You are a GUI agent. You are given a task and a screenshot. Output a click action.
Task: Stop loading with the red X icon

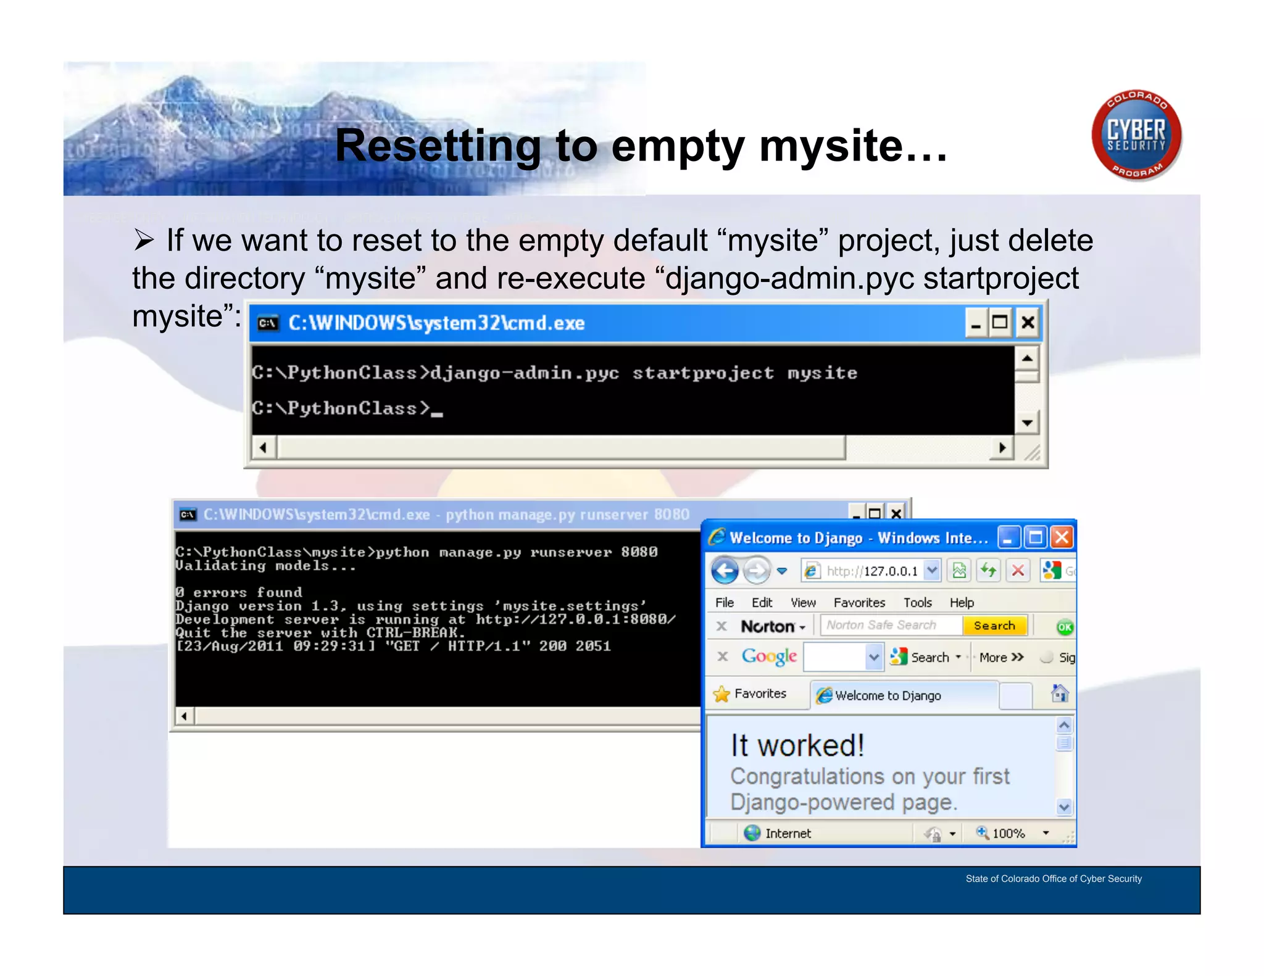pos(1018,571)
